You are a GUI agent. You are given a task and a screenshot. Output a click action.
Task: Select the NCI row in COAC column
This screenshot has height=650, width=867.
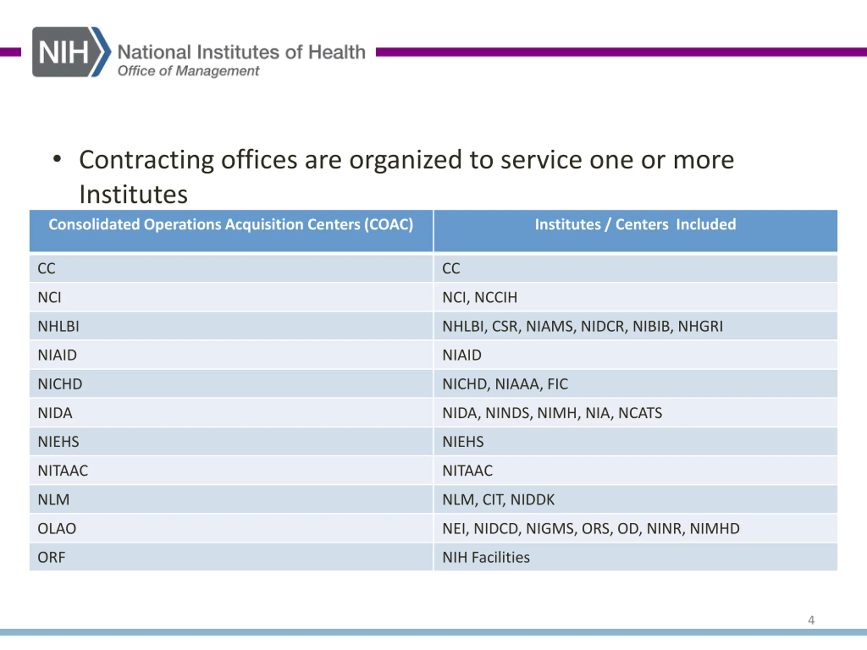pos(50,297)
